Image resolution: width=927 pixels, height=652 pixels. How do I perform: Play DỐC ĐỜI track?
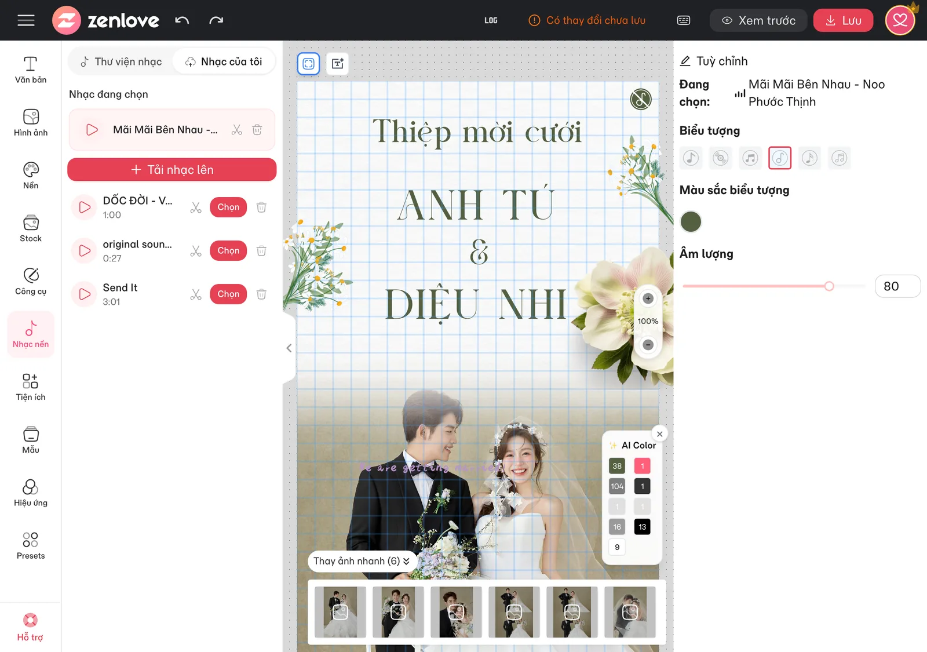click(85, 207)
